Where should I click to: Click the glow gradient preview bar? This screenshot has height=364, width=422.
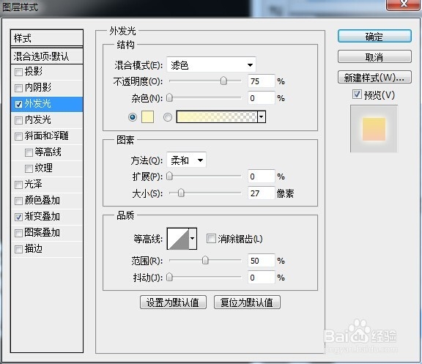click(x=217, y=116)
